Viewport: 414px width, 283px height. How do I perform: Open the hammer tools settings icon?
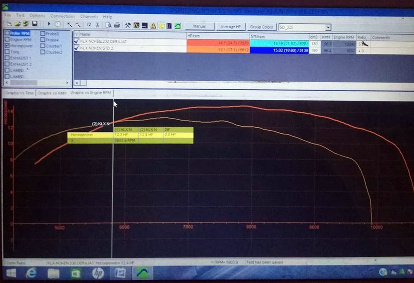(128, 25)
